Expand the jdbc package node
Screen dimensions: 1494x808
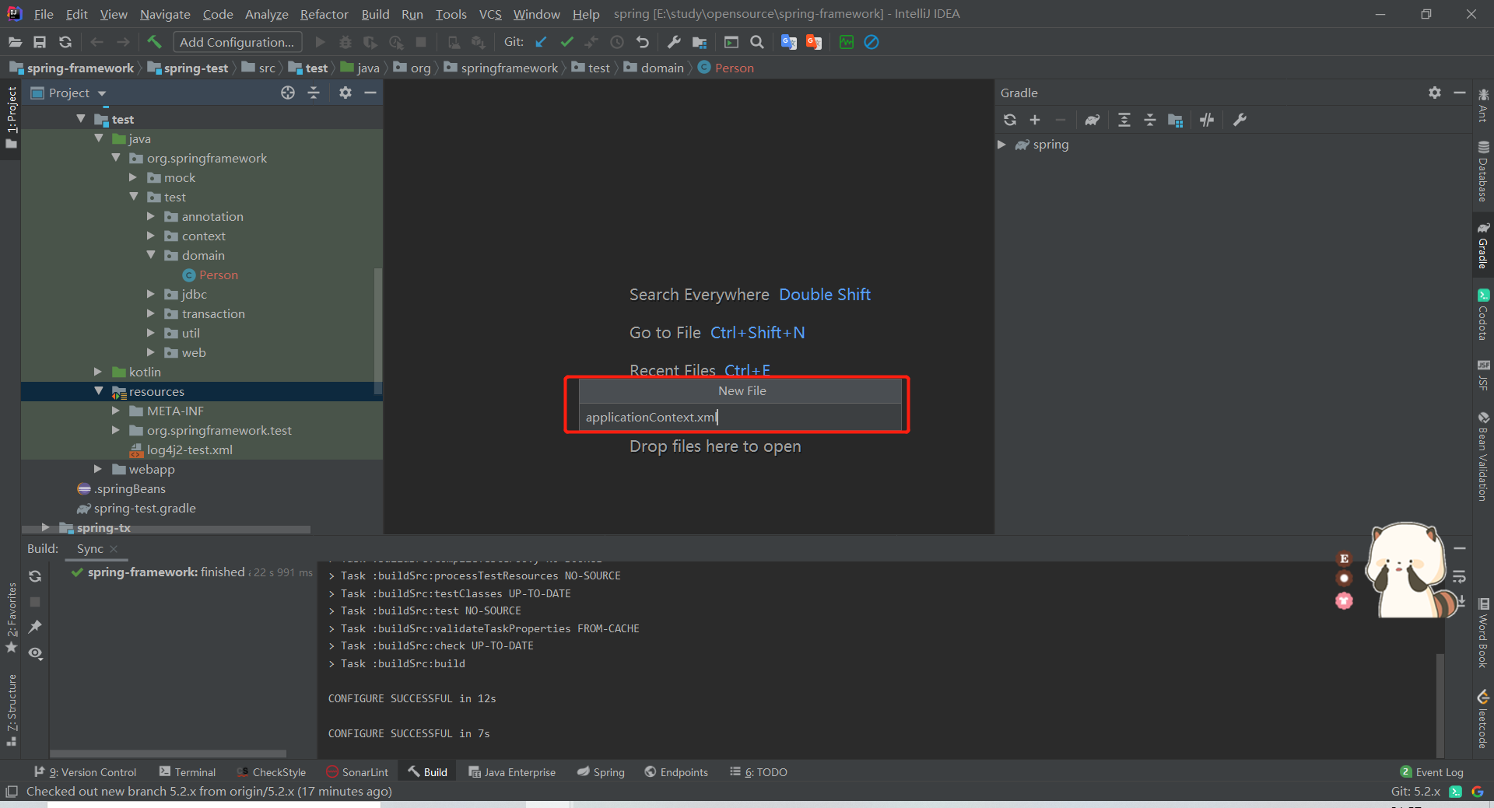click(x=151, y=294)
